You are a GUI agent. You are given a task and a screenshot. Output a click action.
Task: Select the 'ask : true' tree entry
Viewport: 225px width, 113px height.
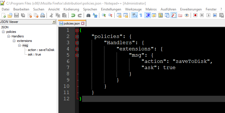click(x=34, y=54)
